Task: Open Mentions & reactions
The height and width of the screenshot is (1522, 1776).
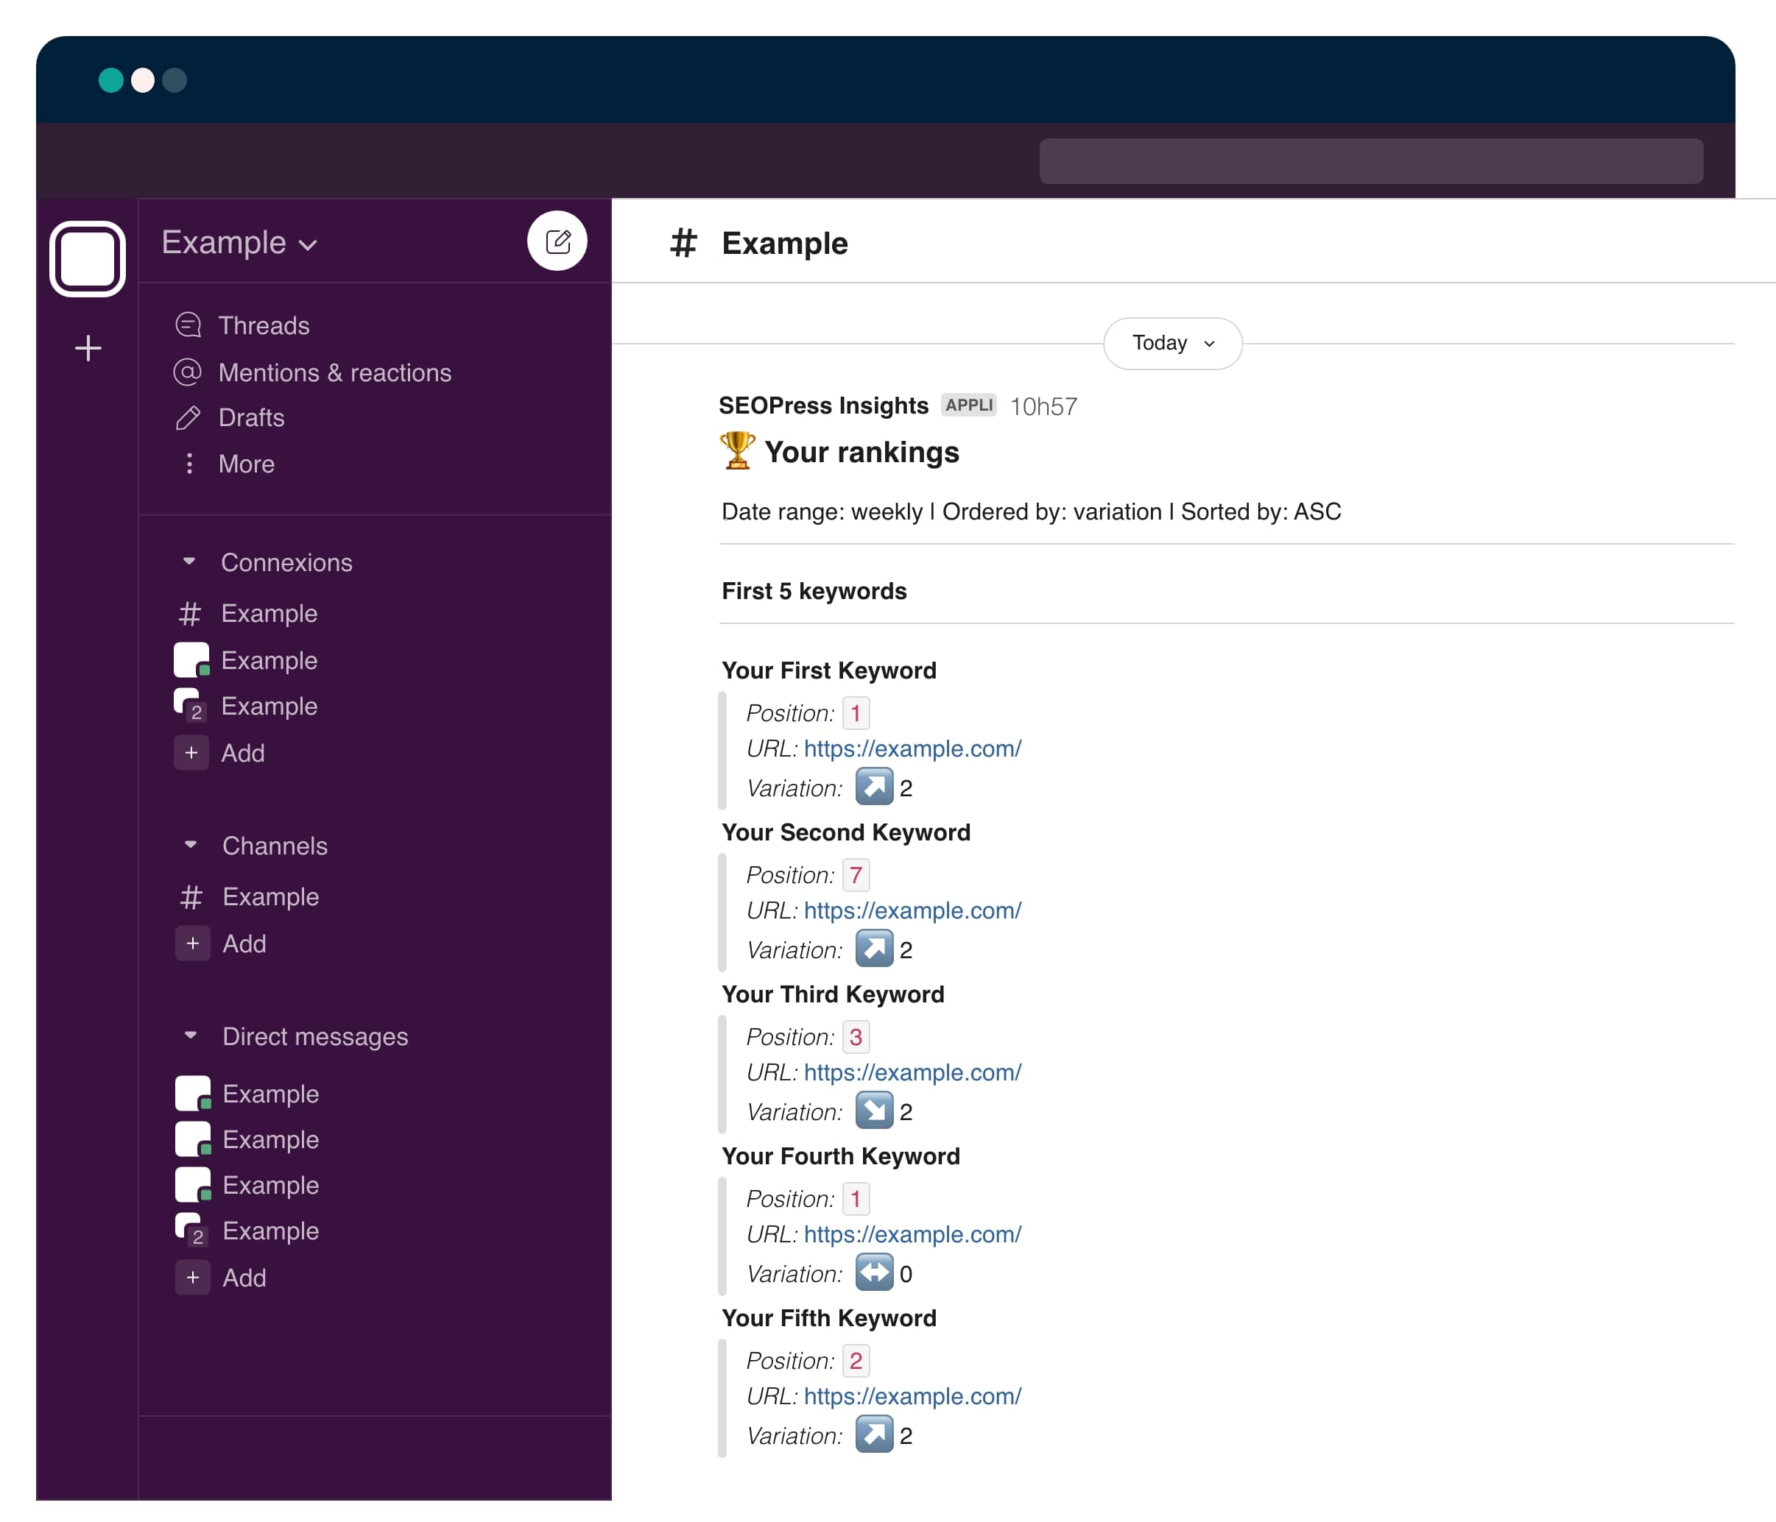Action: (x=335, y=373)
